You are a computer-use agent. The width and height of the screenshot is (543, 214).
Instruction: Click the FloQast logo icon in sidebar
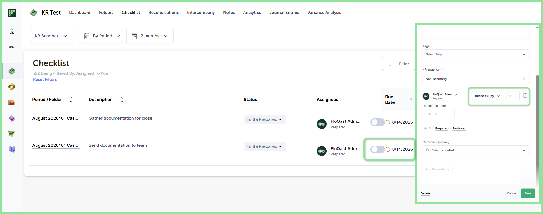(x=12, y=13)
